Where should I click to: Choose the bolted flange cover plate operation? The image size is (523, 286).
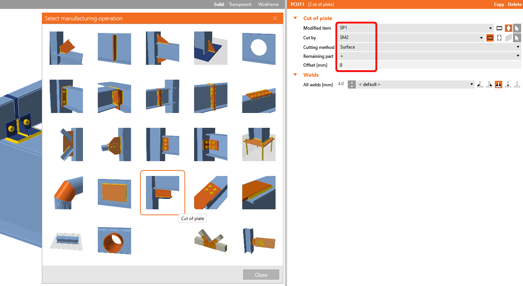pos(259,96)
